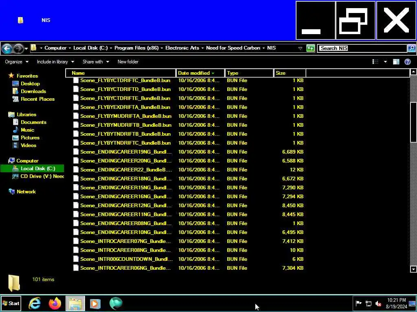417x312 pixels.
Task: Click the refresh icon beside address bar
Action: 310,48
